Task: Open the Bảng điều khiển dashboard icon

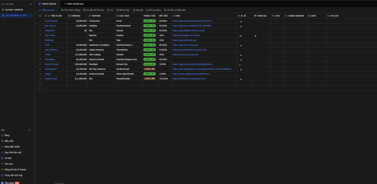Action: click(2, 147)
